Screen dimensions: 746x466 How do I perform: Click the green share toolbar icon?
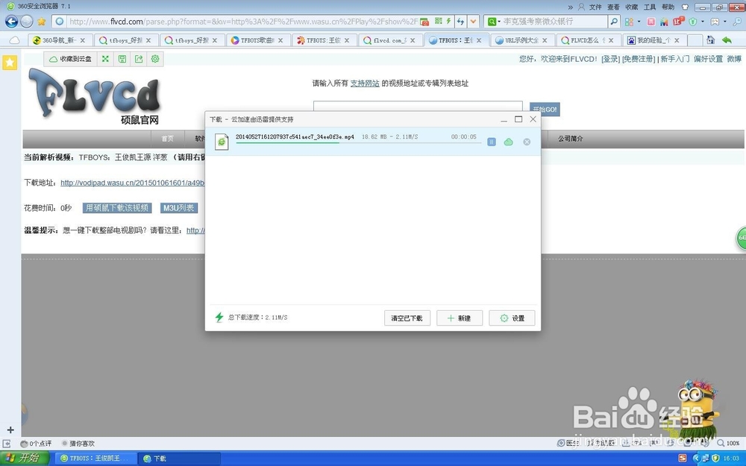pyautogui.click(x=139, y=59)
